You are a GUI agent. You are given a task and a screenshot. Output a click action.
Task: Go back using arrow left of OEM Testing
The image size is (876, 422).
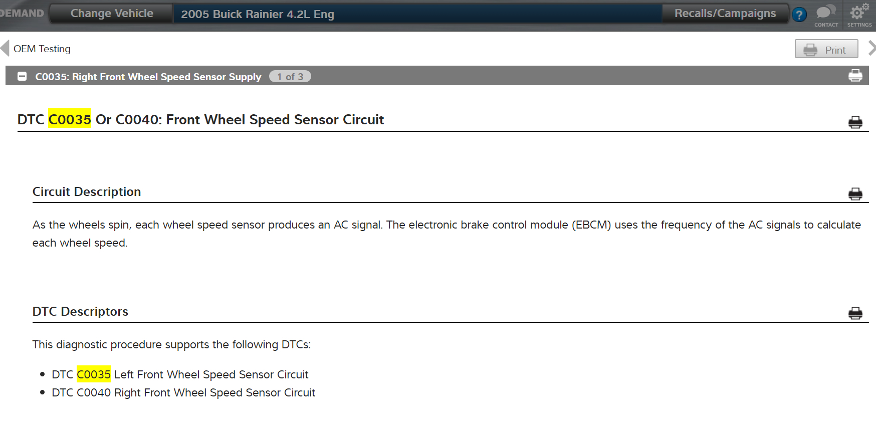click(x=5, y=48)
